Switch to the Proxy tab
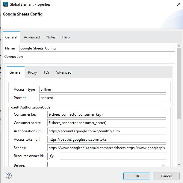This screenshot has width=183, height=183. [32, 72]
